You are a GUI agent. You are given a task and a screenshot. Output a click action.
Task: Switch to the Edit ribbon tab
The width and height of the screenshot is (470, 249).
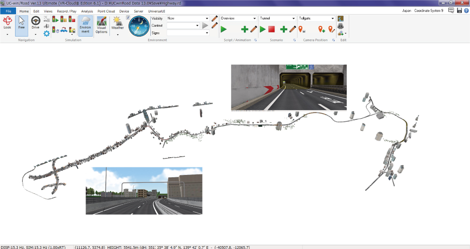coord(36,11)
